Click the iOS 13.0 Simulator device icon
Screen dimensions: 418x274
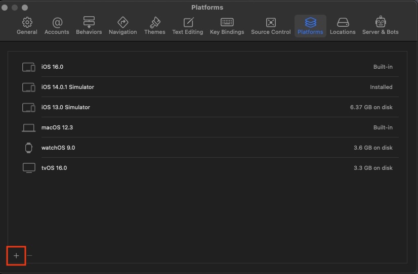pos(28,108)
